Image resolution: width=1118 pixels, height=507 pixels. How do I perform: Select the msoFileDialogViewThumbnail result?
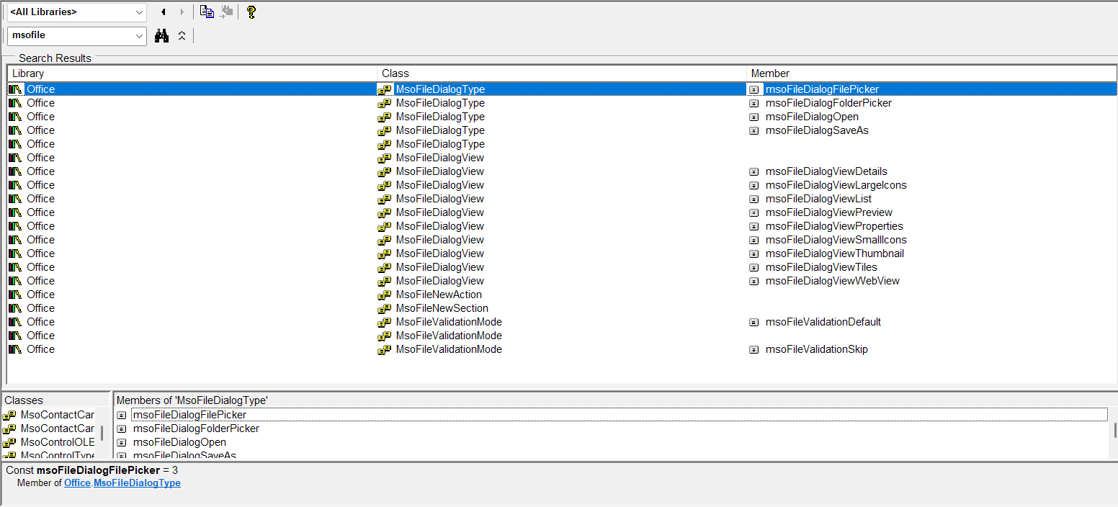tap(835, 253)
